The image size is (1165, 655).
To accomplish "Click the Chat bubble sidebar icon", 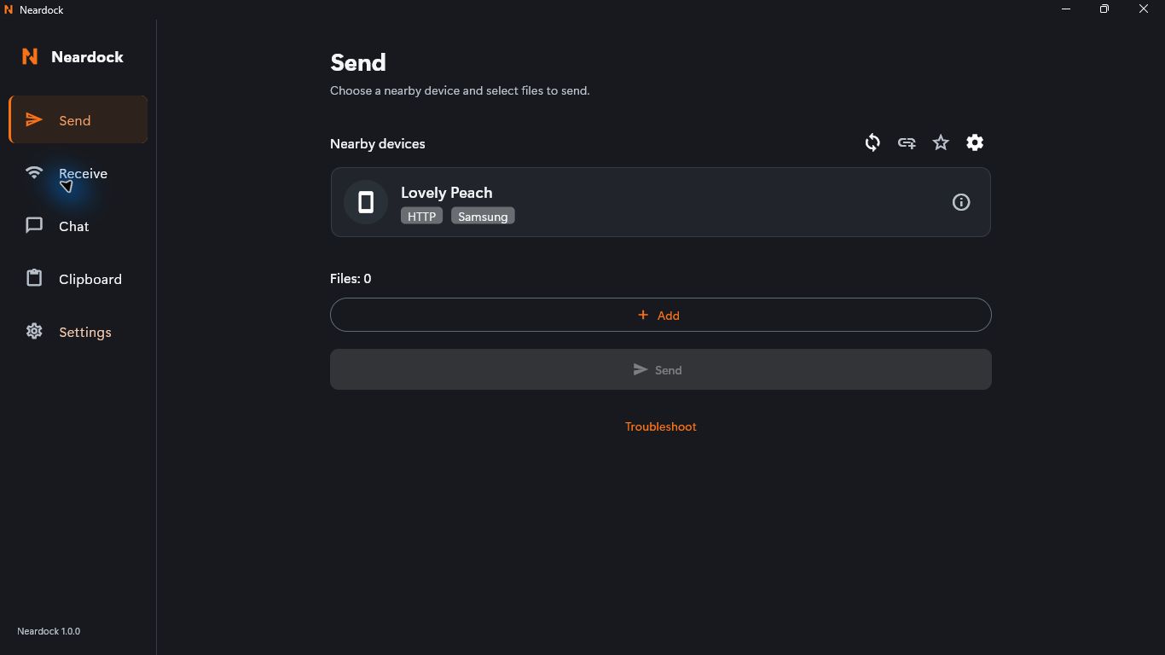I will [34, 226].
